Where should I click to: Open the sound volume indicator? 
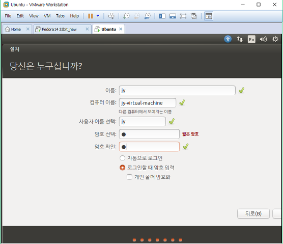tap(263, 39)
